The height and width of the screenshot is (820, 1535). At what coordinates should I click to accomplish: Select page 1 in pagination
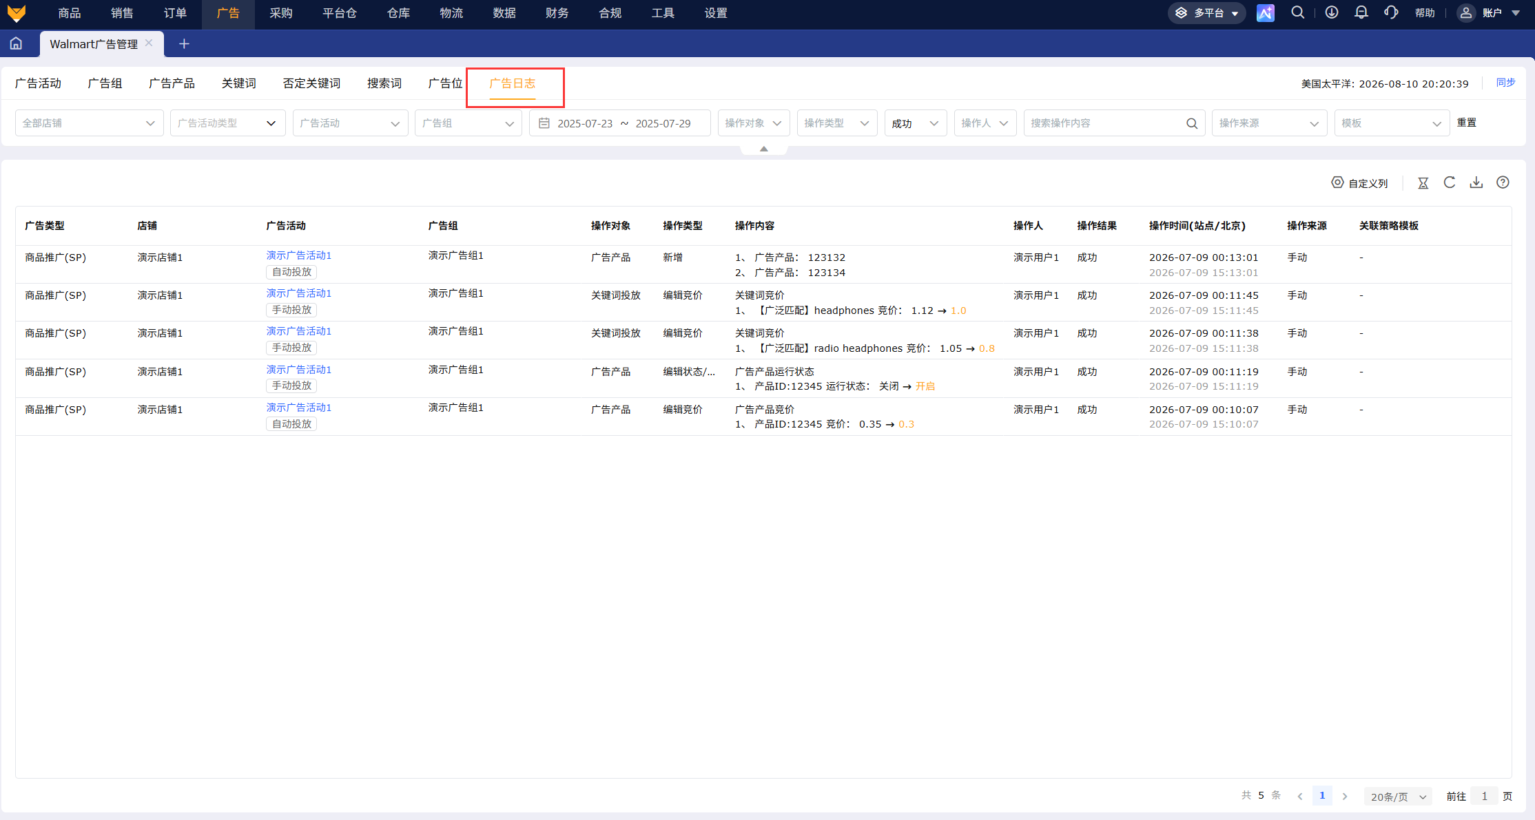[x=1322, y=796]
